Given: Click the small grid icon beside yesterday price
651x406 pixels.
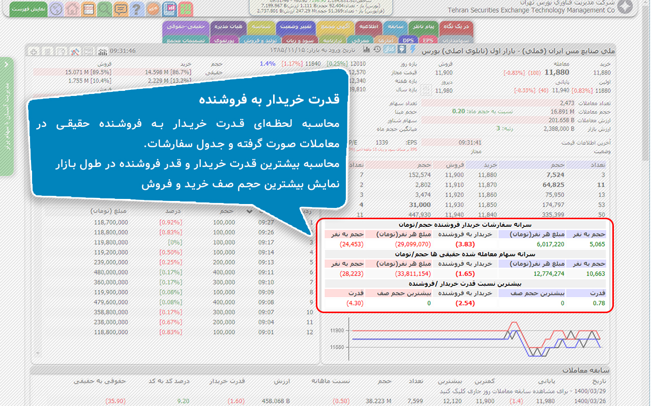Looking at the screenshot, I should pos(426,90).
